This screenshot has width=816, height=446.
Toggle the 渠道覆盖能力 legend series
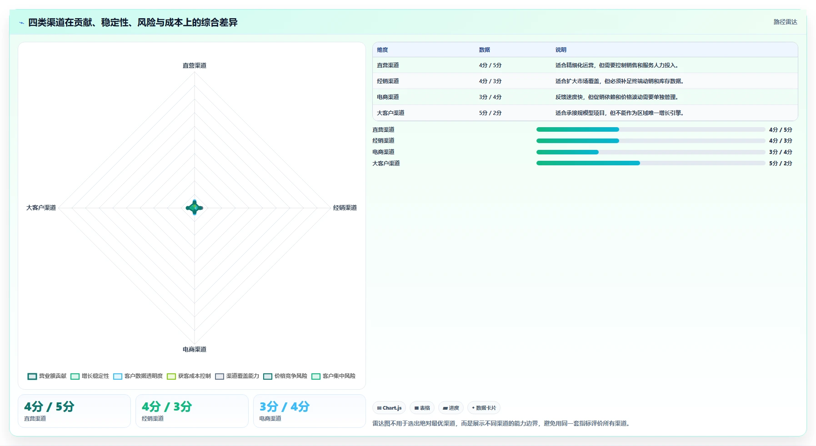coord(237,376)
